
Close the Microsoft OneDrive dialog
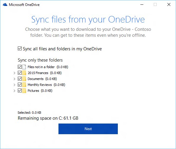pos(169,5)
